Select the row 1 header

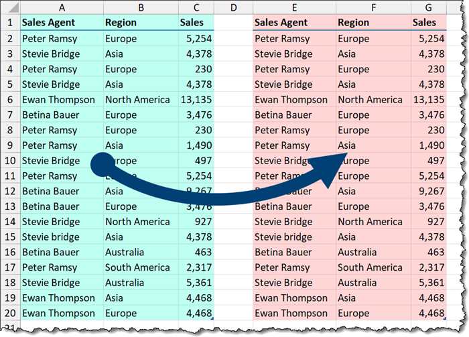[9, 23]
